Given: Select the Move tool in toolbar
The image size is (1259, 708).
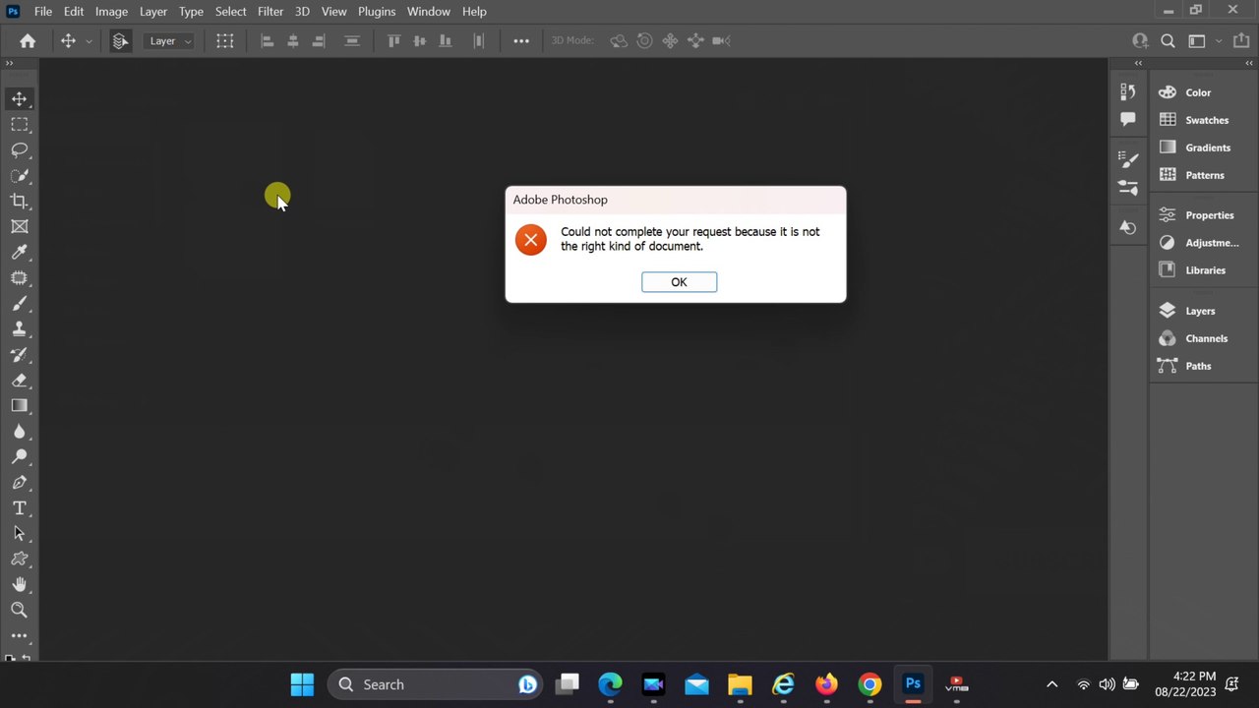Looking at the screenshot, I should [19, 98].
